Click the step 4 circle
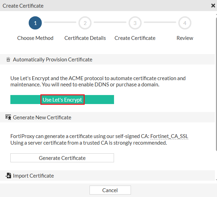Viewport: 217px width, 197px height. click(x=185, y=23)
